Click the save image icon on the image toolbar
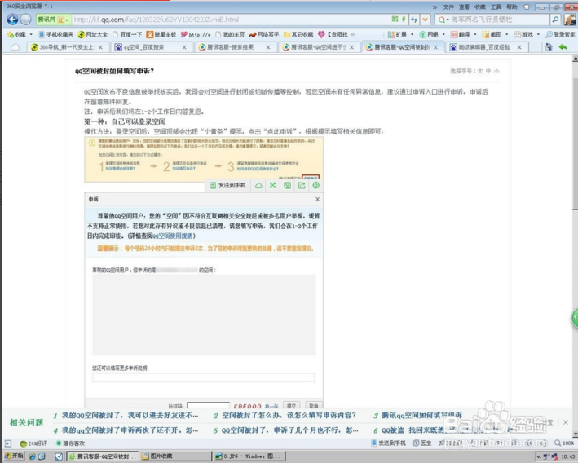The image size is (578, 463). tap(287, 185)
